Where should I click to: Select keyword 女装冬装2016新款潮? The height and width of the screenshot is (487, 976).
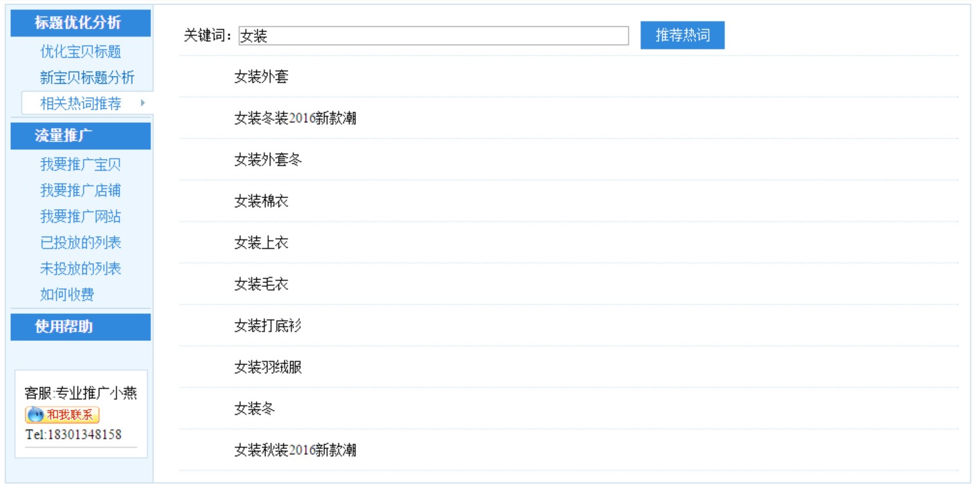pos(295,118)
